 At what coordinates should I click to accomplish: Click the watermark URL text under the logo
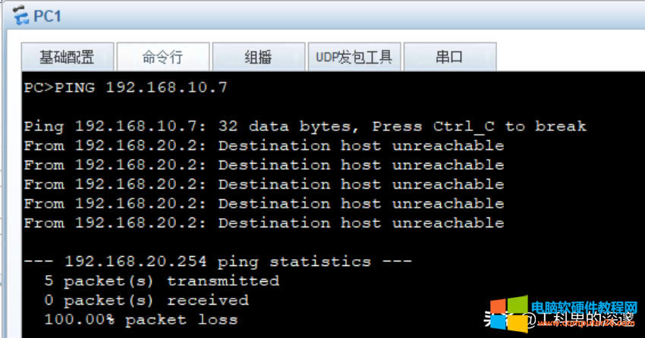(583, 323)
